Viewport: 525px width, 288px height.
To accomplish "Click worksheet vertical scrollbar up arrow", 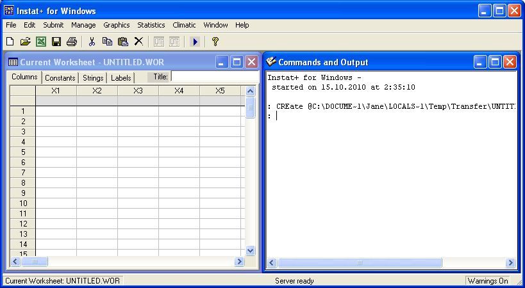I will (x=250, y=92).
